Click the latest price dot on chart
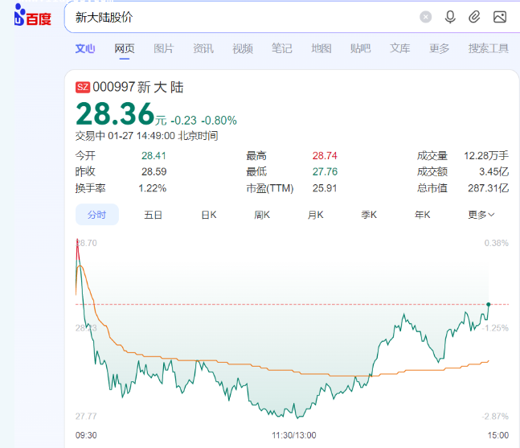 coord(488,304)
